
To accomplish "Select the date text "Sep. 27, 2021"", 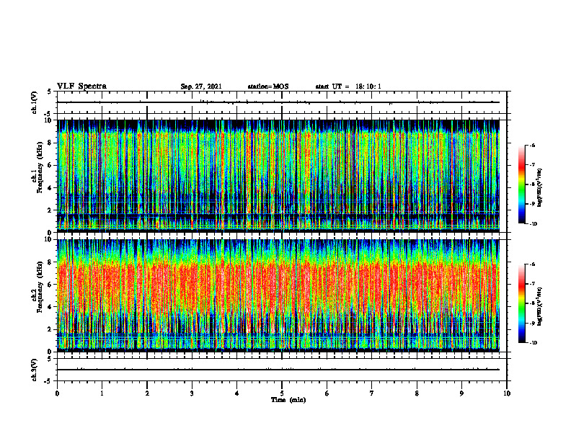I will click(x=201, y=86).
